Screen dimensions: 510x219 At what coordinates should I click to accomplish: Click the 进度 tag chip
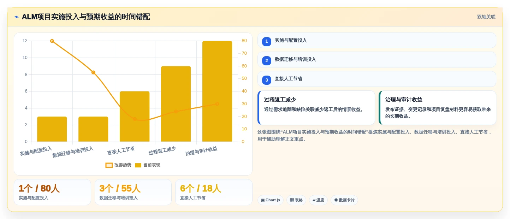[318, 200]
